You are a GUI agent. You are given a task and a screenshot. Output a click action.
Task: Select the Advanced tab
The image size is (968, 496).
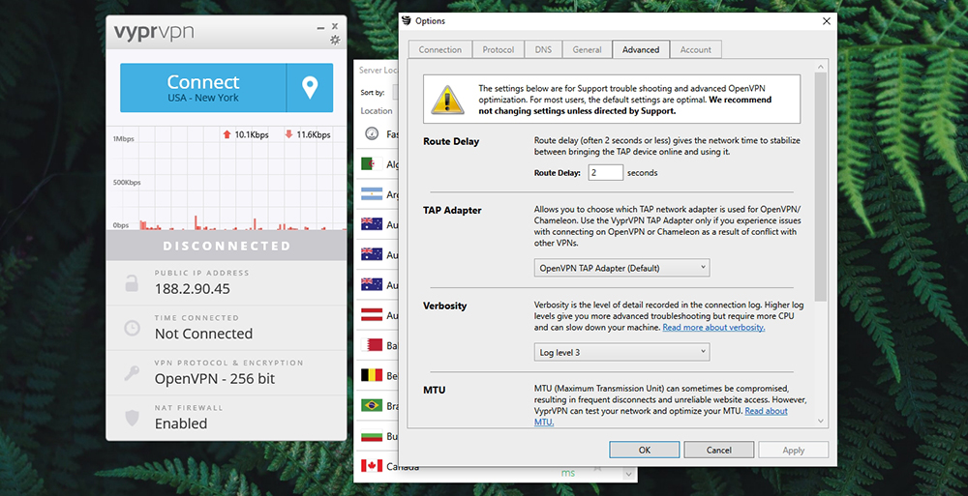tap(641, 49)
